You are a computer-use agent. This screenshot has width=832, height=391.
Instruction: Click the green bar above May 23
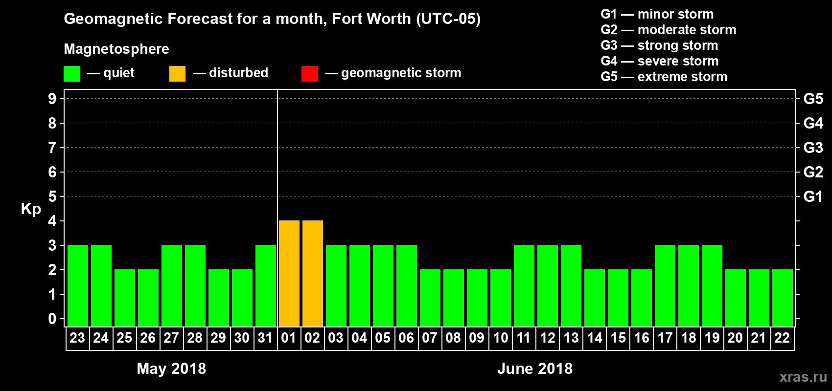[78, 286]
